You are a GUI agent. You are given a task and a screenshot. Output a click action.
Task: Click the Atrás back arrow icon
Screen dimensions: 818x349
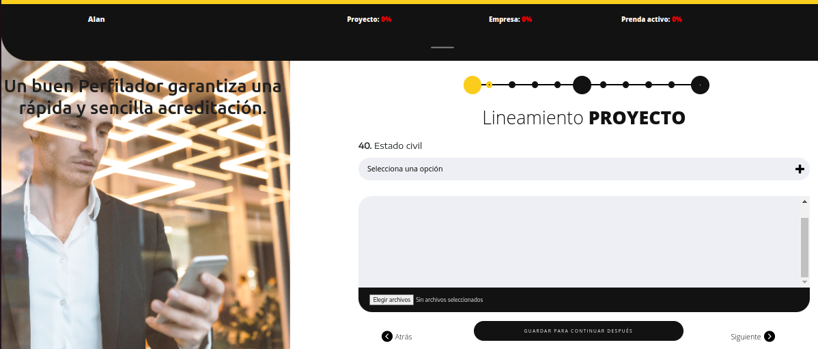coord(387,336)
